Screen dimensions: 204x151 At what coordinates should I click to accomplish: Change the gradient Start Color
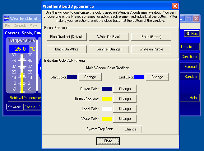[90, 77]
